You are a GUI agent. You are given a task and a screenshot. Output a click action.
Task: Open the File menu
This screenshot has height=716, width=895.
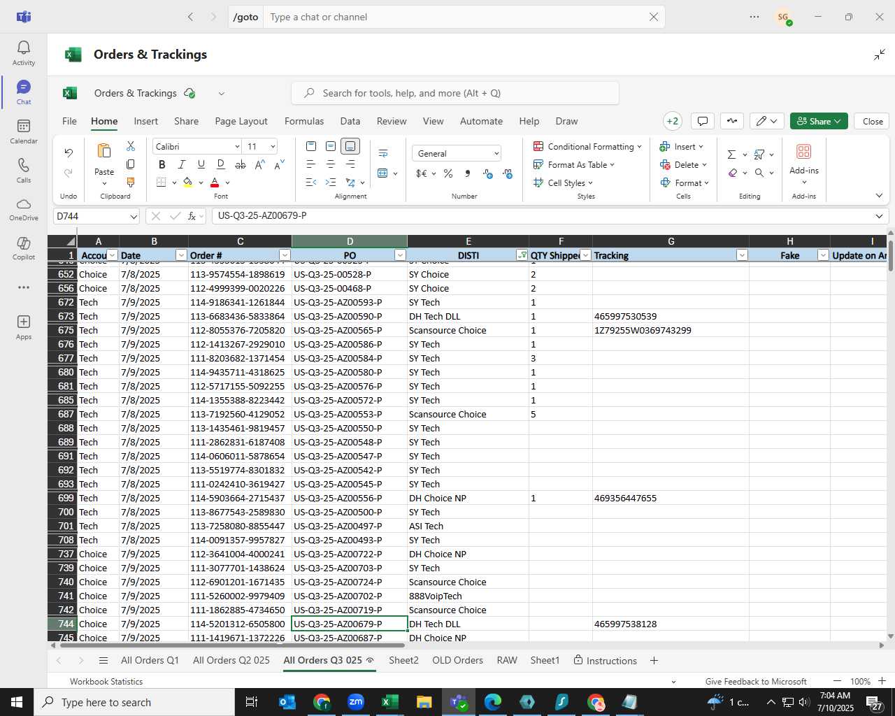(70, 121)
